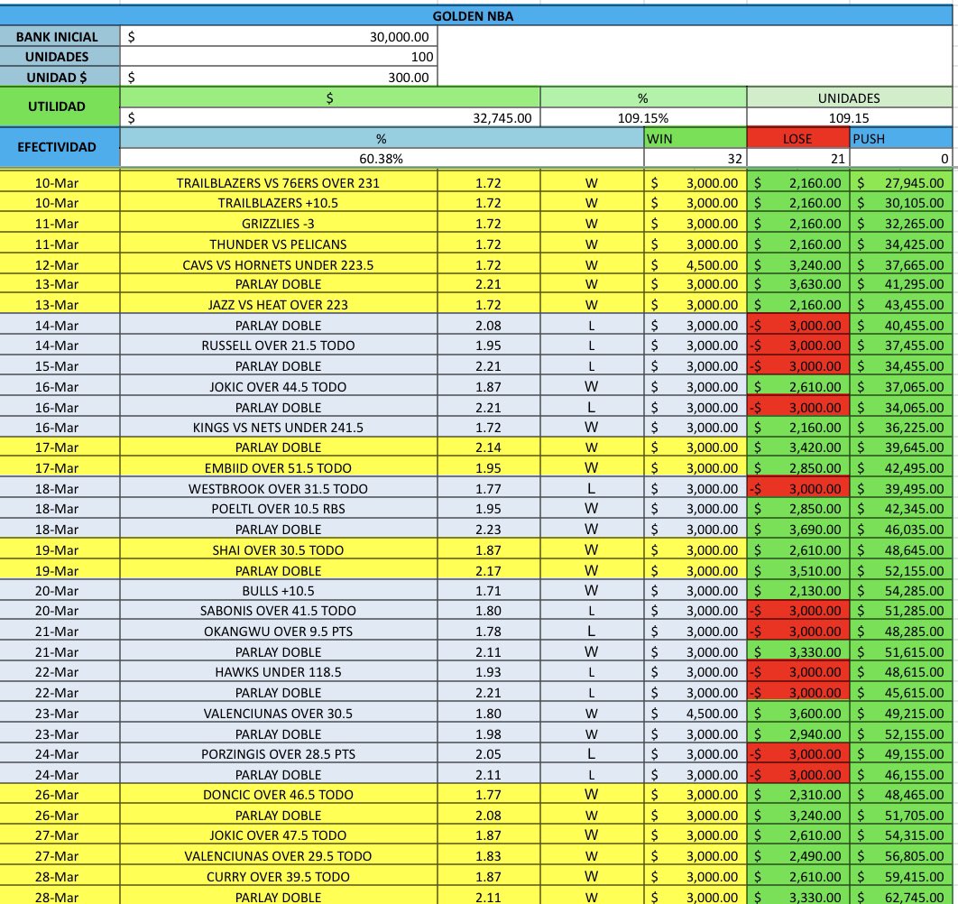Image resolution: width=958 pixels, height=904 pixels.
Task: Select the 109.15% utility percentage cell
Action: 643,118
